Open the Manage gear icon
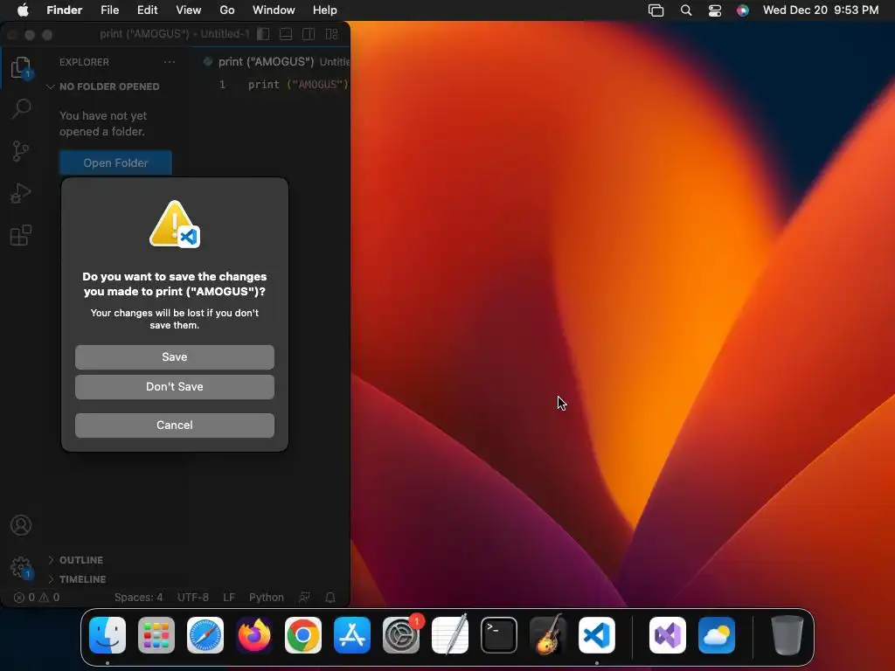This screenshot has width=895, height=671. pos(21,568)
